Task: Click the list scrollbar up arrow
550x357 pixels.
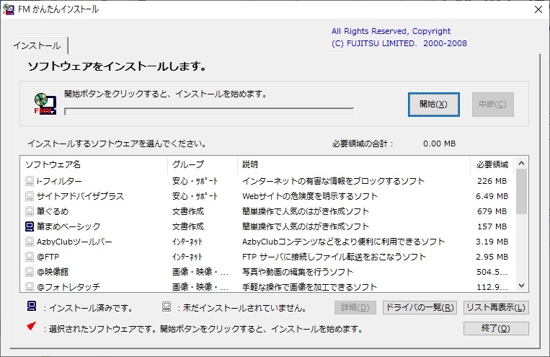Action: click(x=521, y=163)
